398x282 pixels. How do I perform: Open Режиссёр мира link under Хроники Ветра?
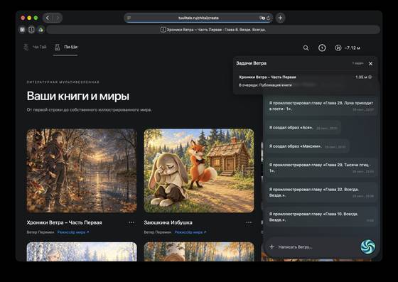tap(73, 232)
